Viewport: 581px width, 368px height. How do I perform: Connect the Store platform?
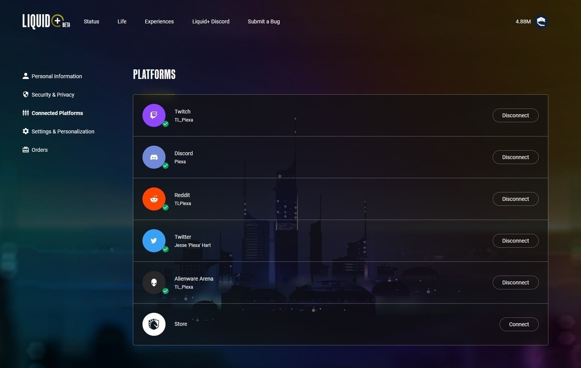point(518,324)
